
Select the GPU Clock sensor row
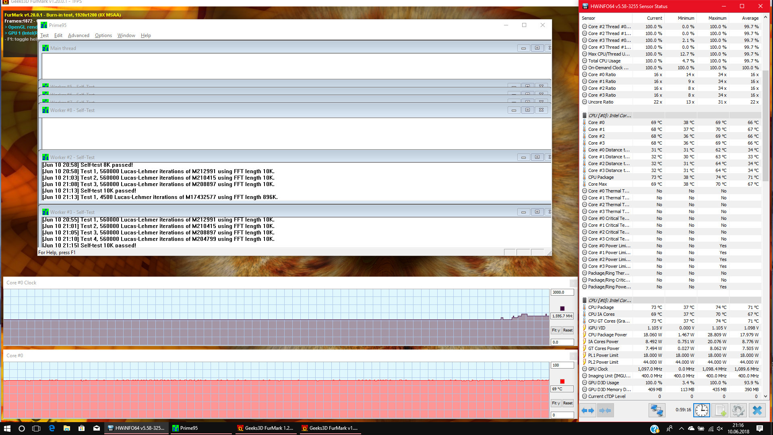tap(671, 369)
